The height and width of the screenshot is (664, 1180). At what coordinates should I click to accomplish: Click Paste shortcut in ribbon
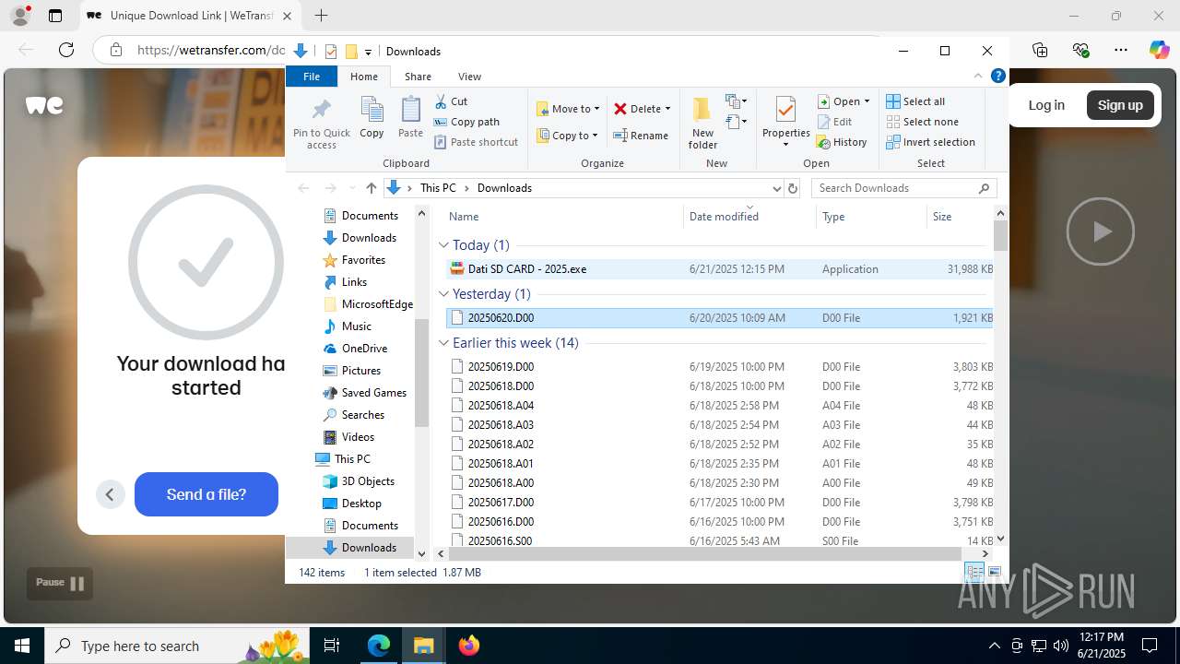pyautogui.click(x=476, y=142)
